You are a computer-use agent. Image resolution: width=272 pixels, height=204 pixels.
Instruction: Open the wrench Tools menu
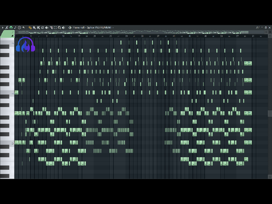click(7, 28)
